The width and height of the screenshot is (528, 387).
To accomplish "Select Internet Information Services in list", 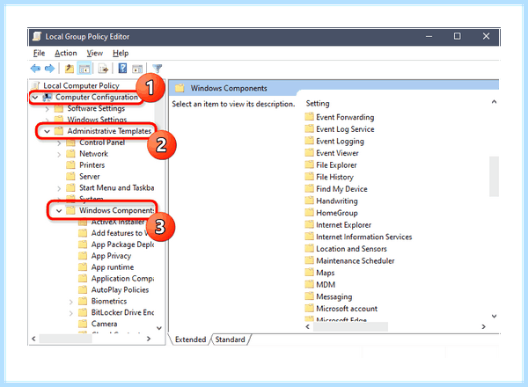I will coord(363,237).
